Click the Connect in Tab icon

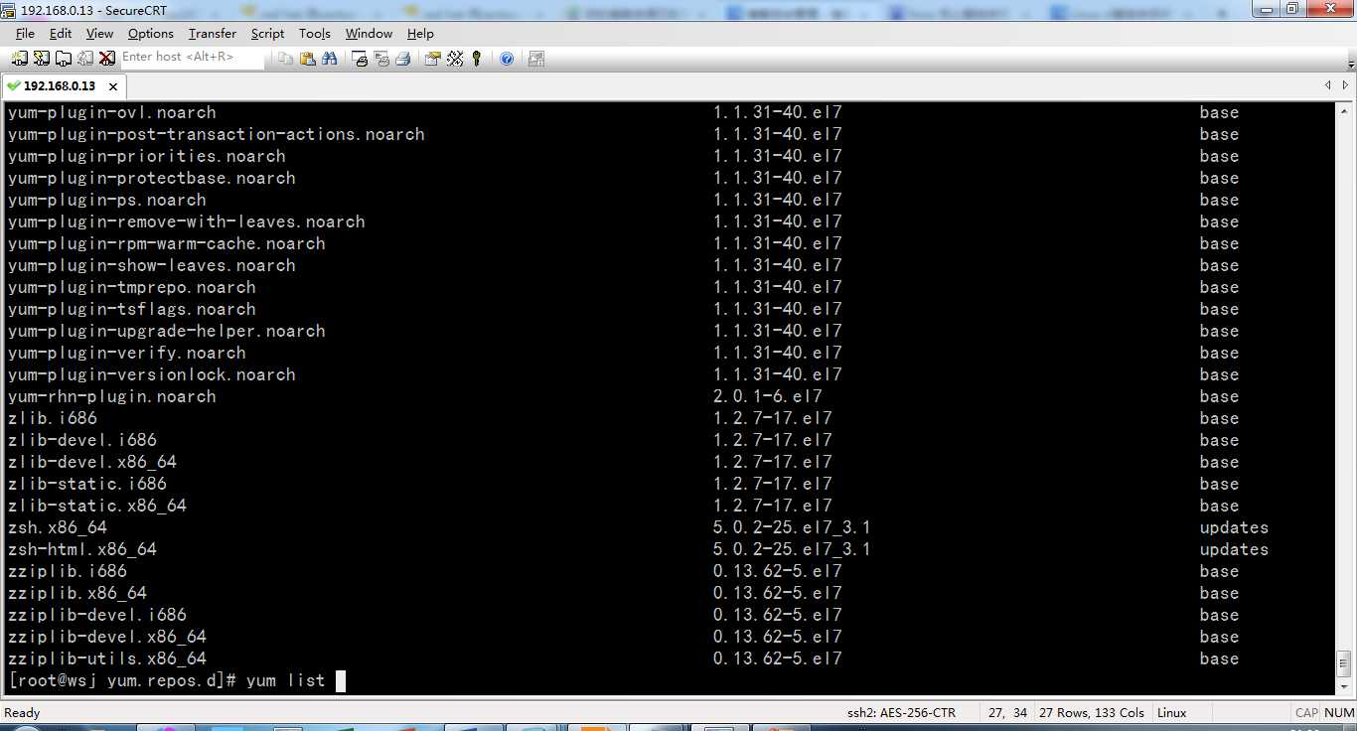coord(64,59)
